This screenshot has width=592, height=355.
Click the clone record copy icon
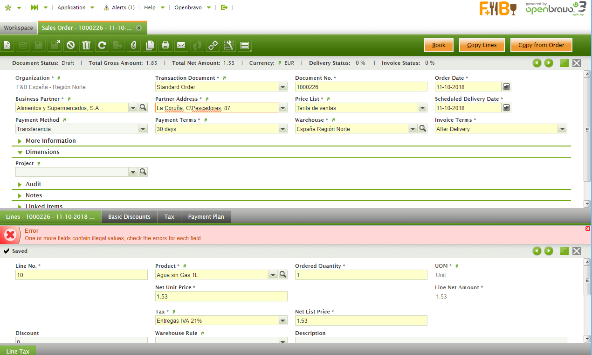[150, 45]
